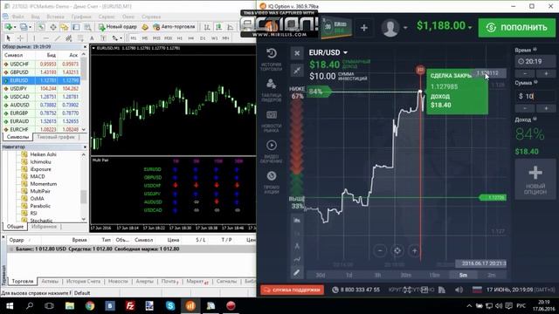Open the File menu in MetaTrader

tap(17, 17)
